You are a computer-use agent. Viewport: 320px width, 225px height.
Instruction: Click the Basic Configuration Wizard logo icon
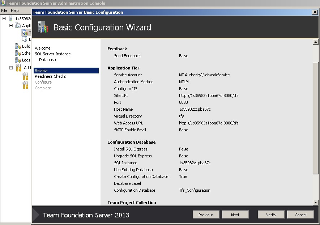click(x=43, y=27)
